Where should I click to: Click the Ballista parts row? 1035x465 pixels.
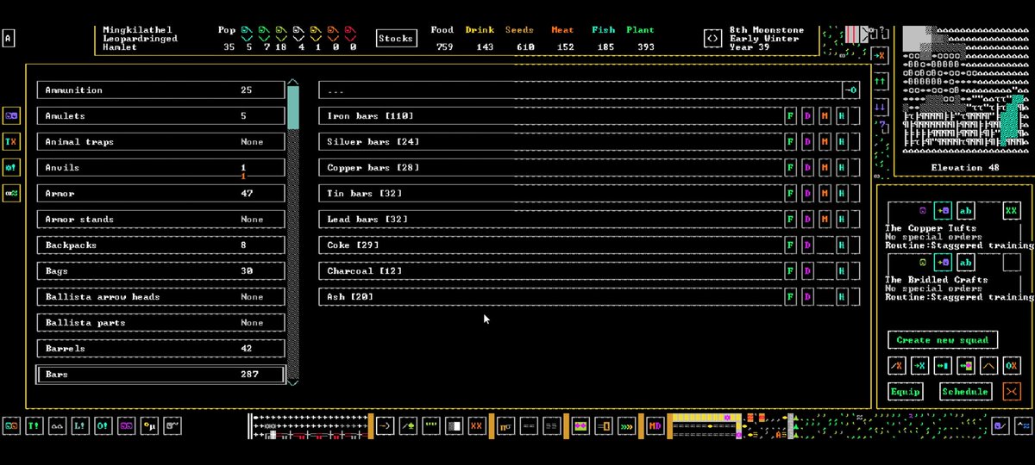tap(161, 323)
